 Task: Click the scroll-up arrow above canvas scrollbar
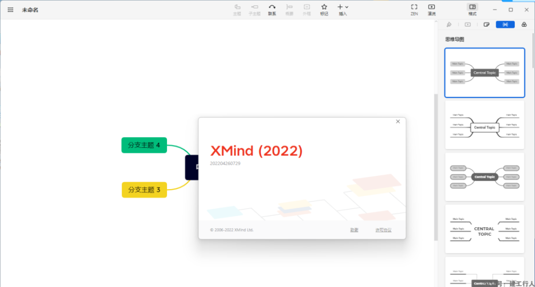[x=435, y=22]
